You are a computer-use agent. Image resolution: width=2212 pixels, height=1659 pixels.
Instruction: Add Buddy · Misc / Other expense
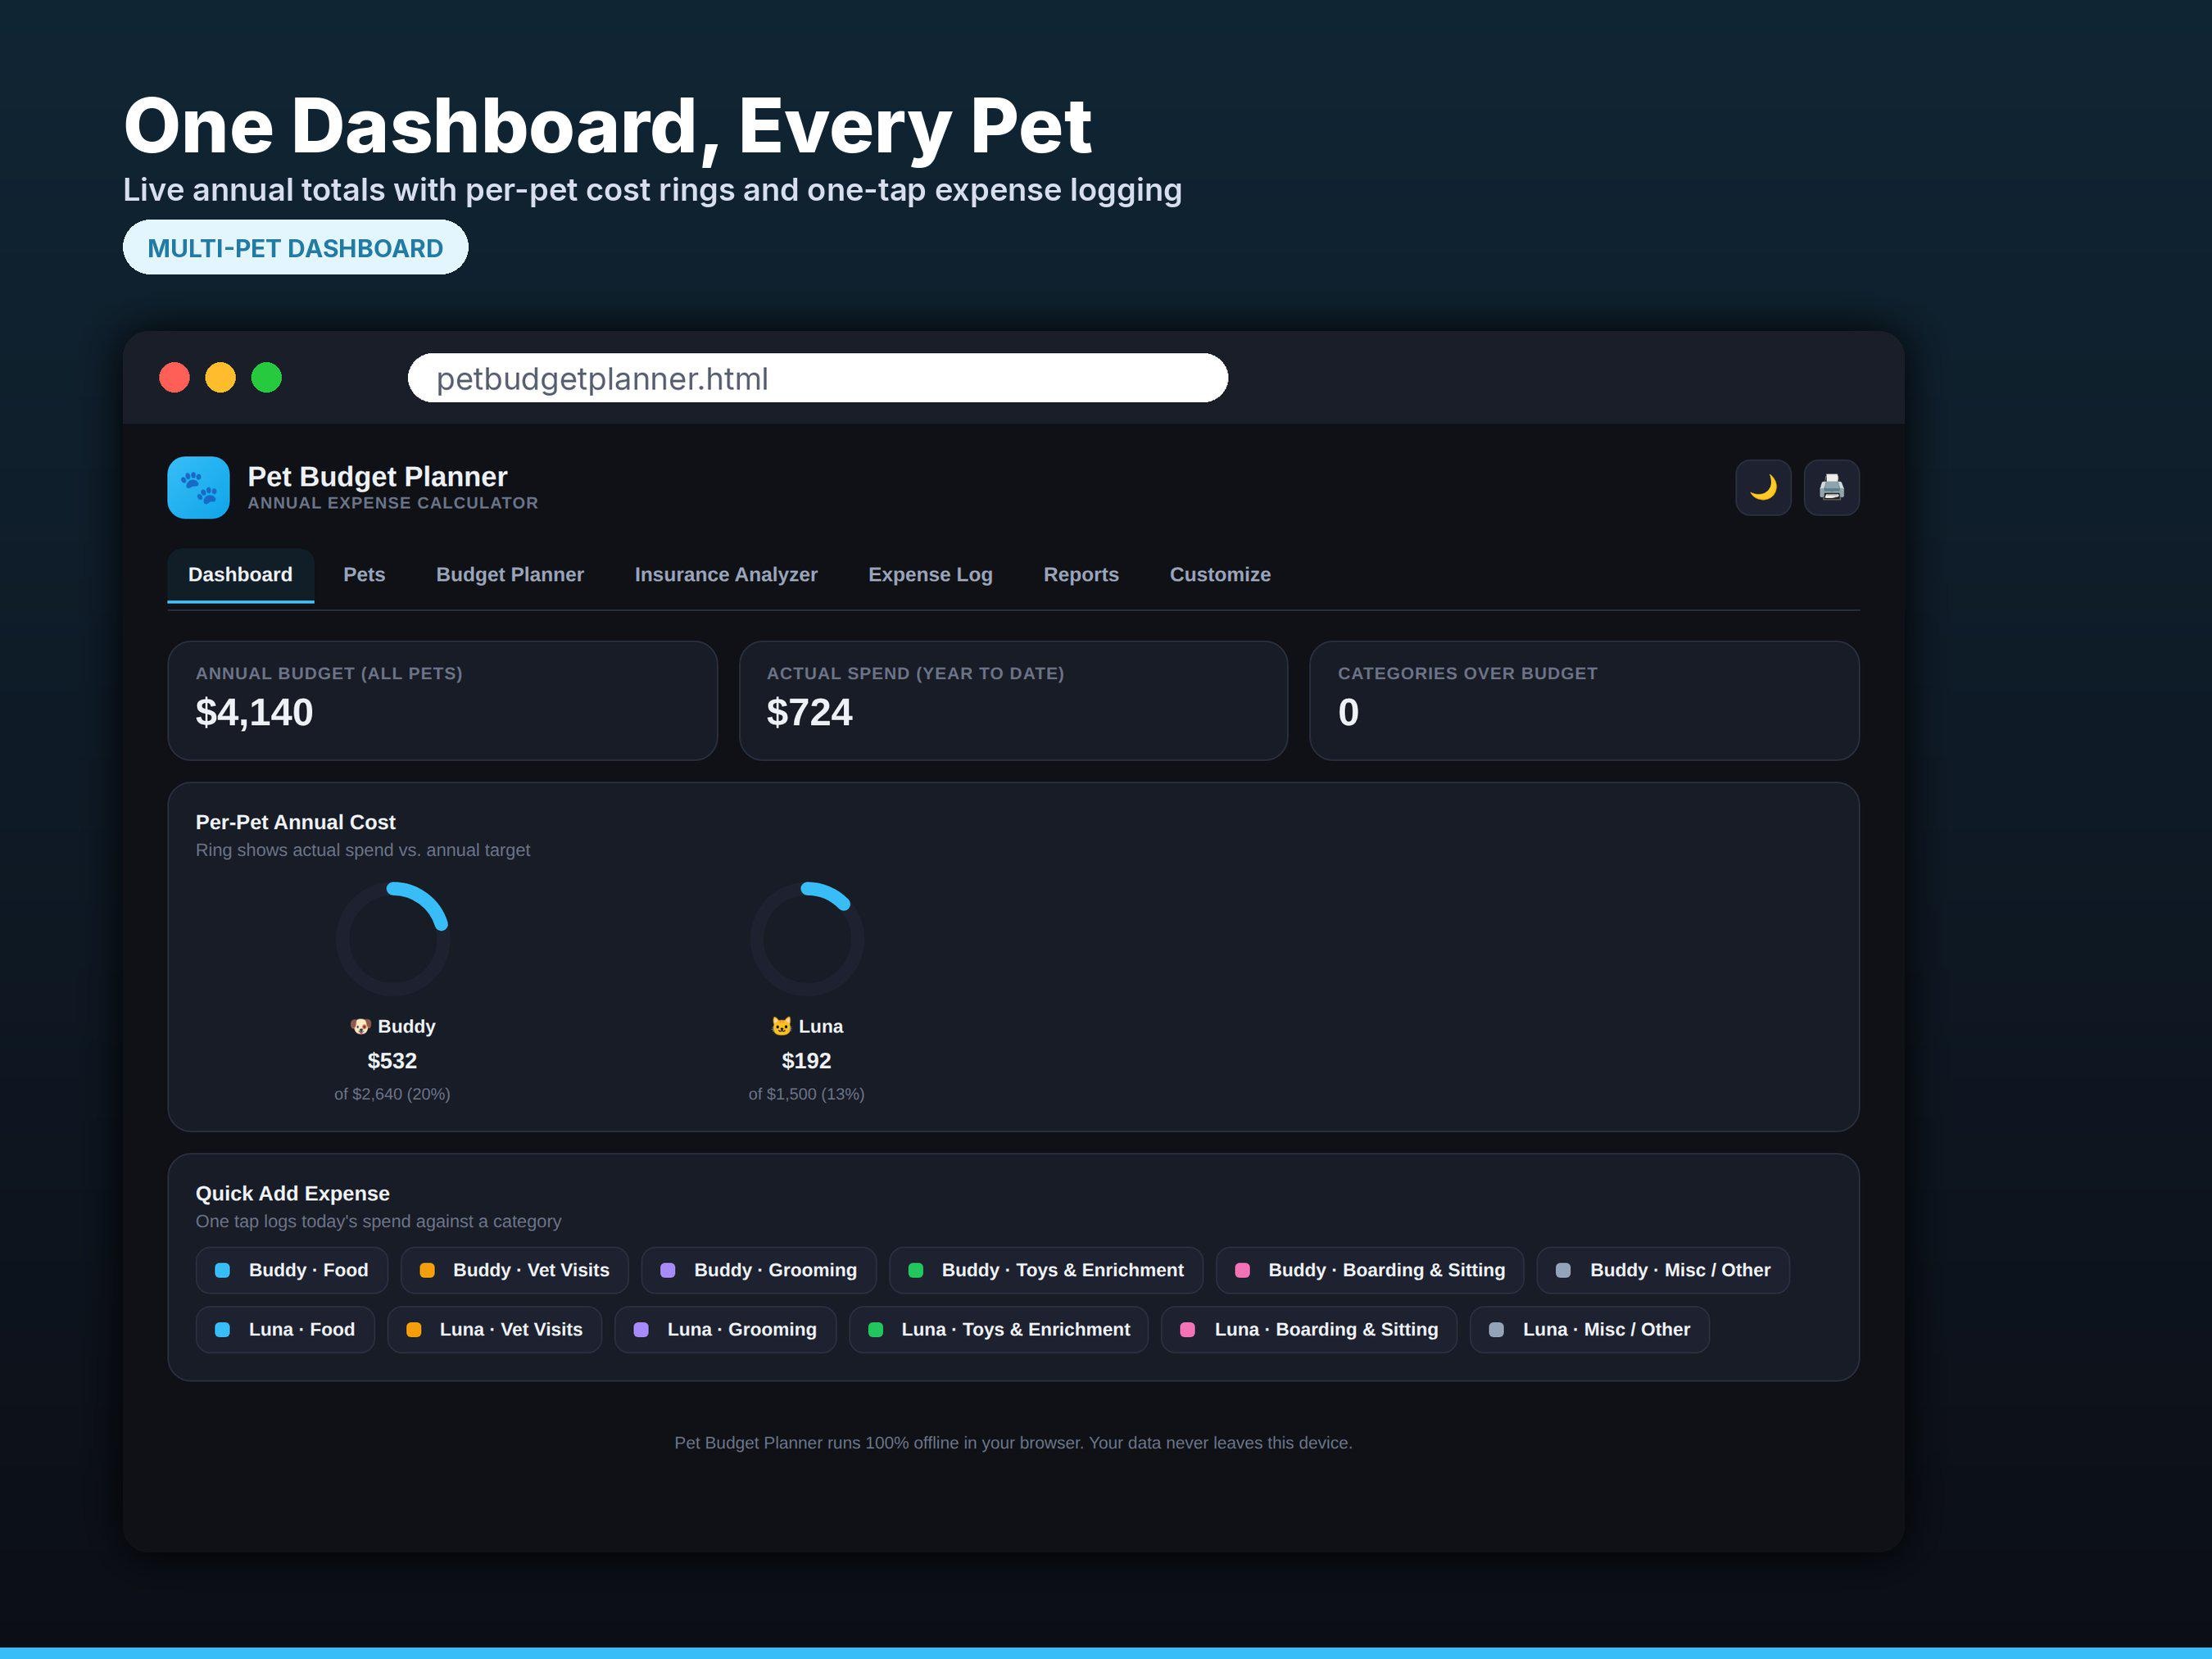1663,1270
